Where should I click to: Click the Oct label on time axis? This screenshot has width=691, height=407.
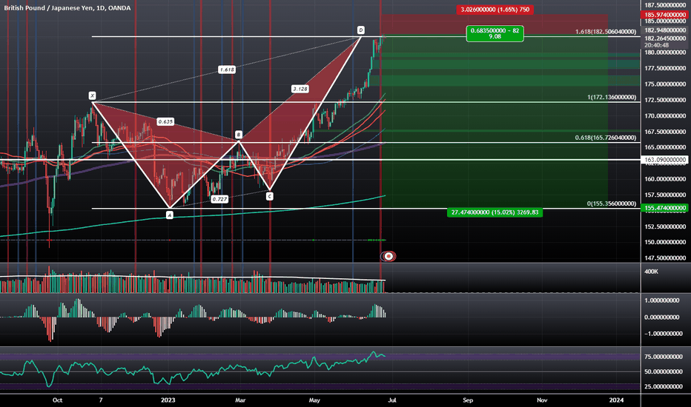click(x=57, y=400)
